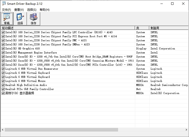Viewport: 189px width, 137px height.
Task: Toggle checkbox for Gaussian Mixture Model - 1911
Action: click(x=3, y=61)
